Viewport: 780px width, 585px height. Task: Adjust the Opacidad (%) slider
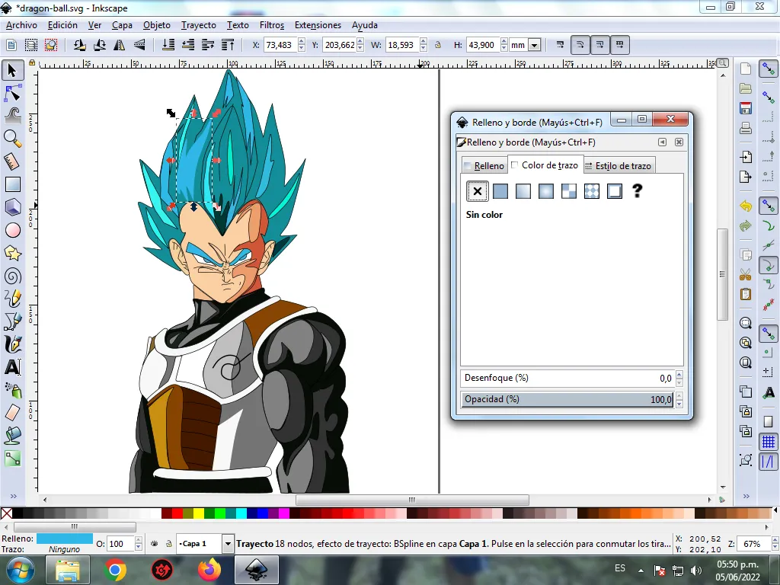(567, 399)
